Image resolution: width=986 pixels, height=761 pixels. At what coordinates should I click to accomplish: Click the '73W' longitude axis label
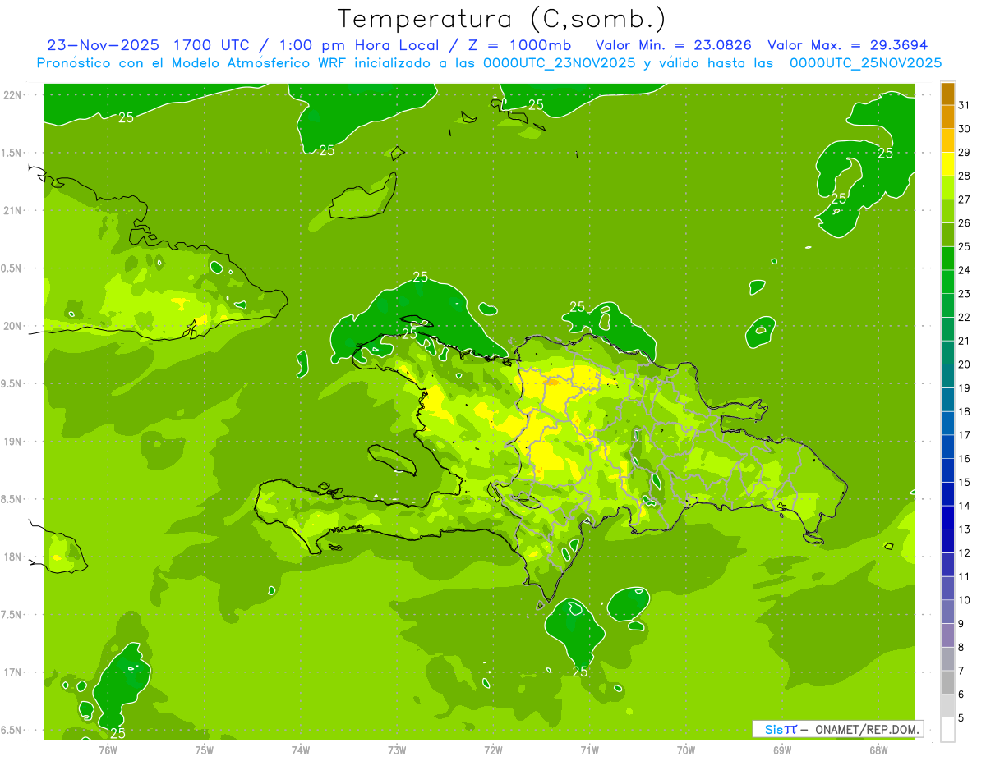[397, 750]
